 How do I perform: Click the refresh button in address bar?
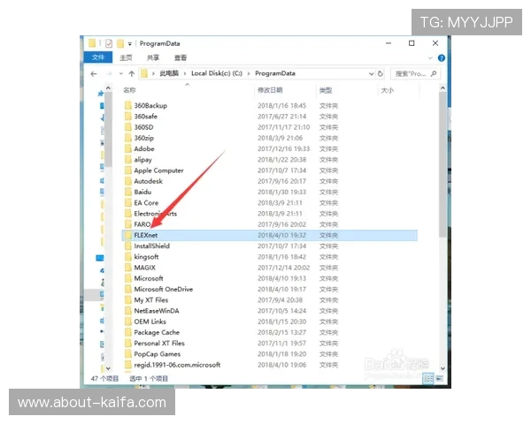click(381, 73)
